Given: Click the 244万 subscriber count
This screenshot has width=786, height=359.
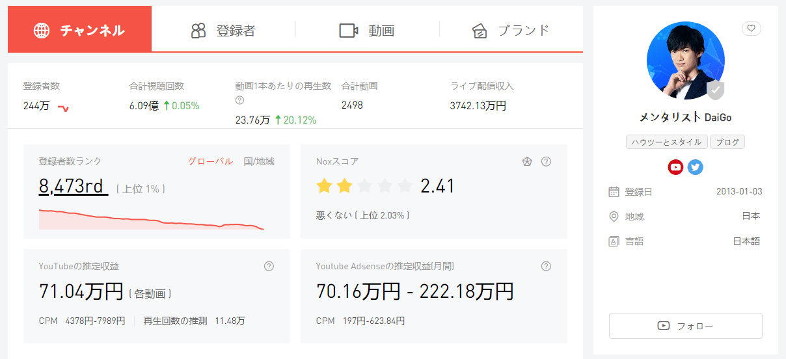Looking at the screenshot, I should [x=36, y=106].
